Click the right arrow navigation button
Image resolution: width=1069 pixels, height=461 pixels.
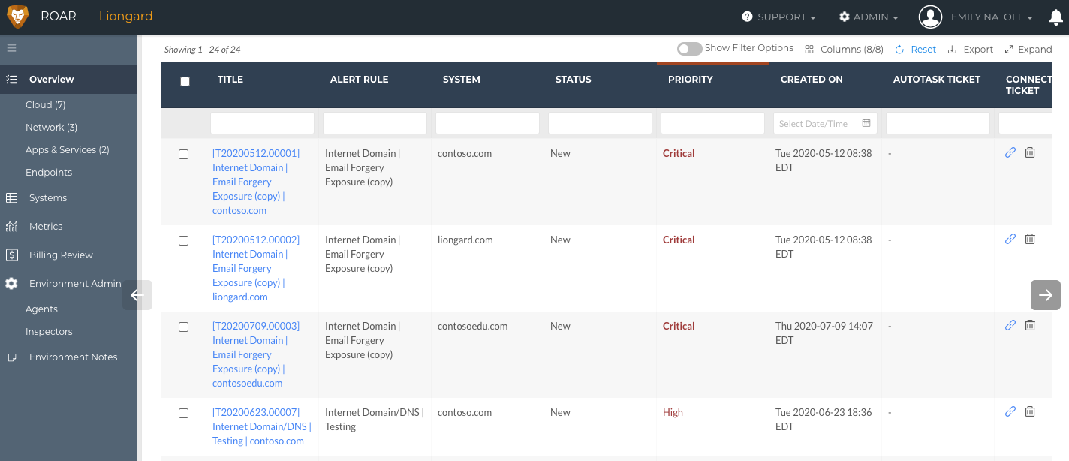(x=1046, y=295)
